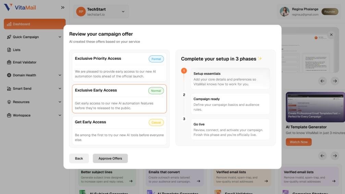The width and height of the screenshot is (345, 194).
Task: Expand the Domain Health submenu chevron
Action: point(60,75)
